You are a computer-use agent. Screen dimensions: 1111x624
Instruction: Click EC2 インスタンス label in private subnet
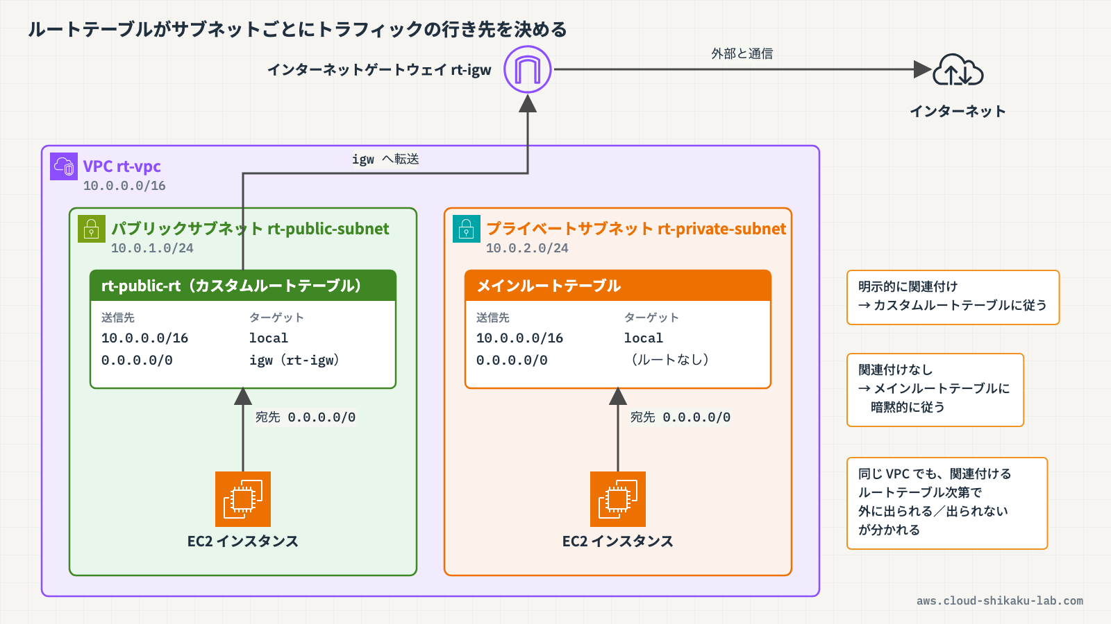click(618, 541)
